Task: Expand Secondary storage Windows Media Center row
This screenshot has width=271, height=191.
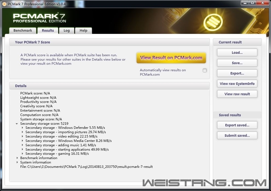Action: click(22, 141)
